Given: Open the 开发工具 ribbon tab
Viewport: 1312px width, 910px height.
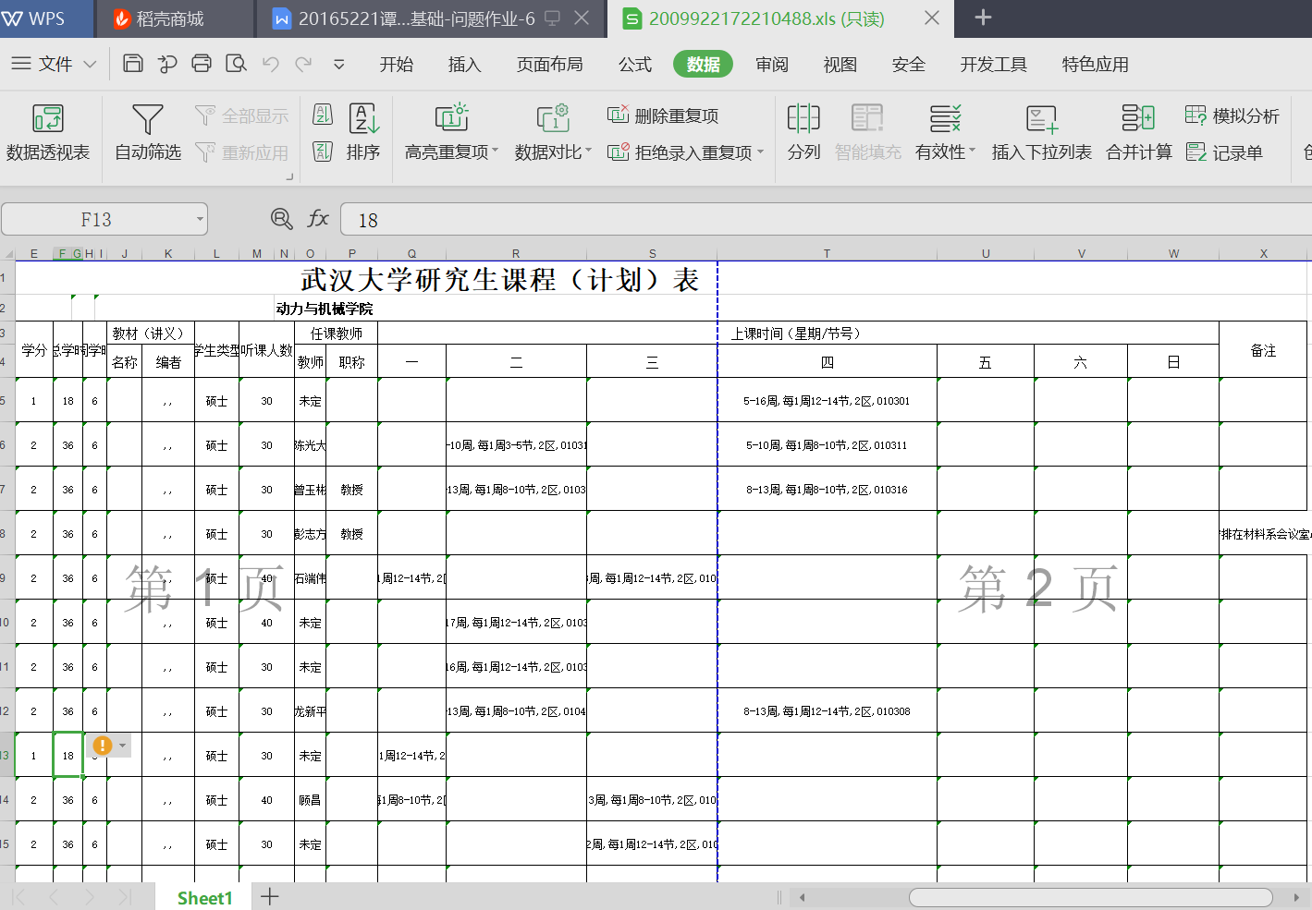Looking at the screenshot, I should point(994,64).
